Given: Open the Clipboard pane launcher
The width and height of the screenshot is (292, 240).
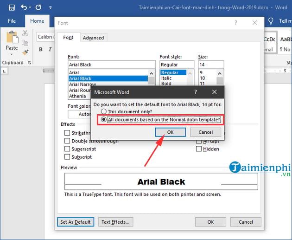Looking at the screenshot, I should 29,63.
